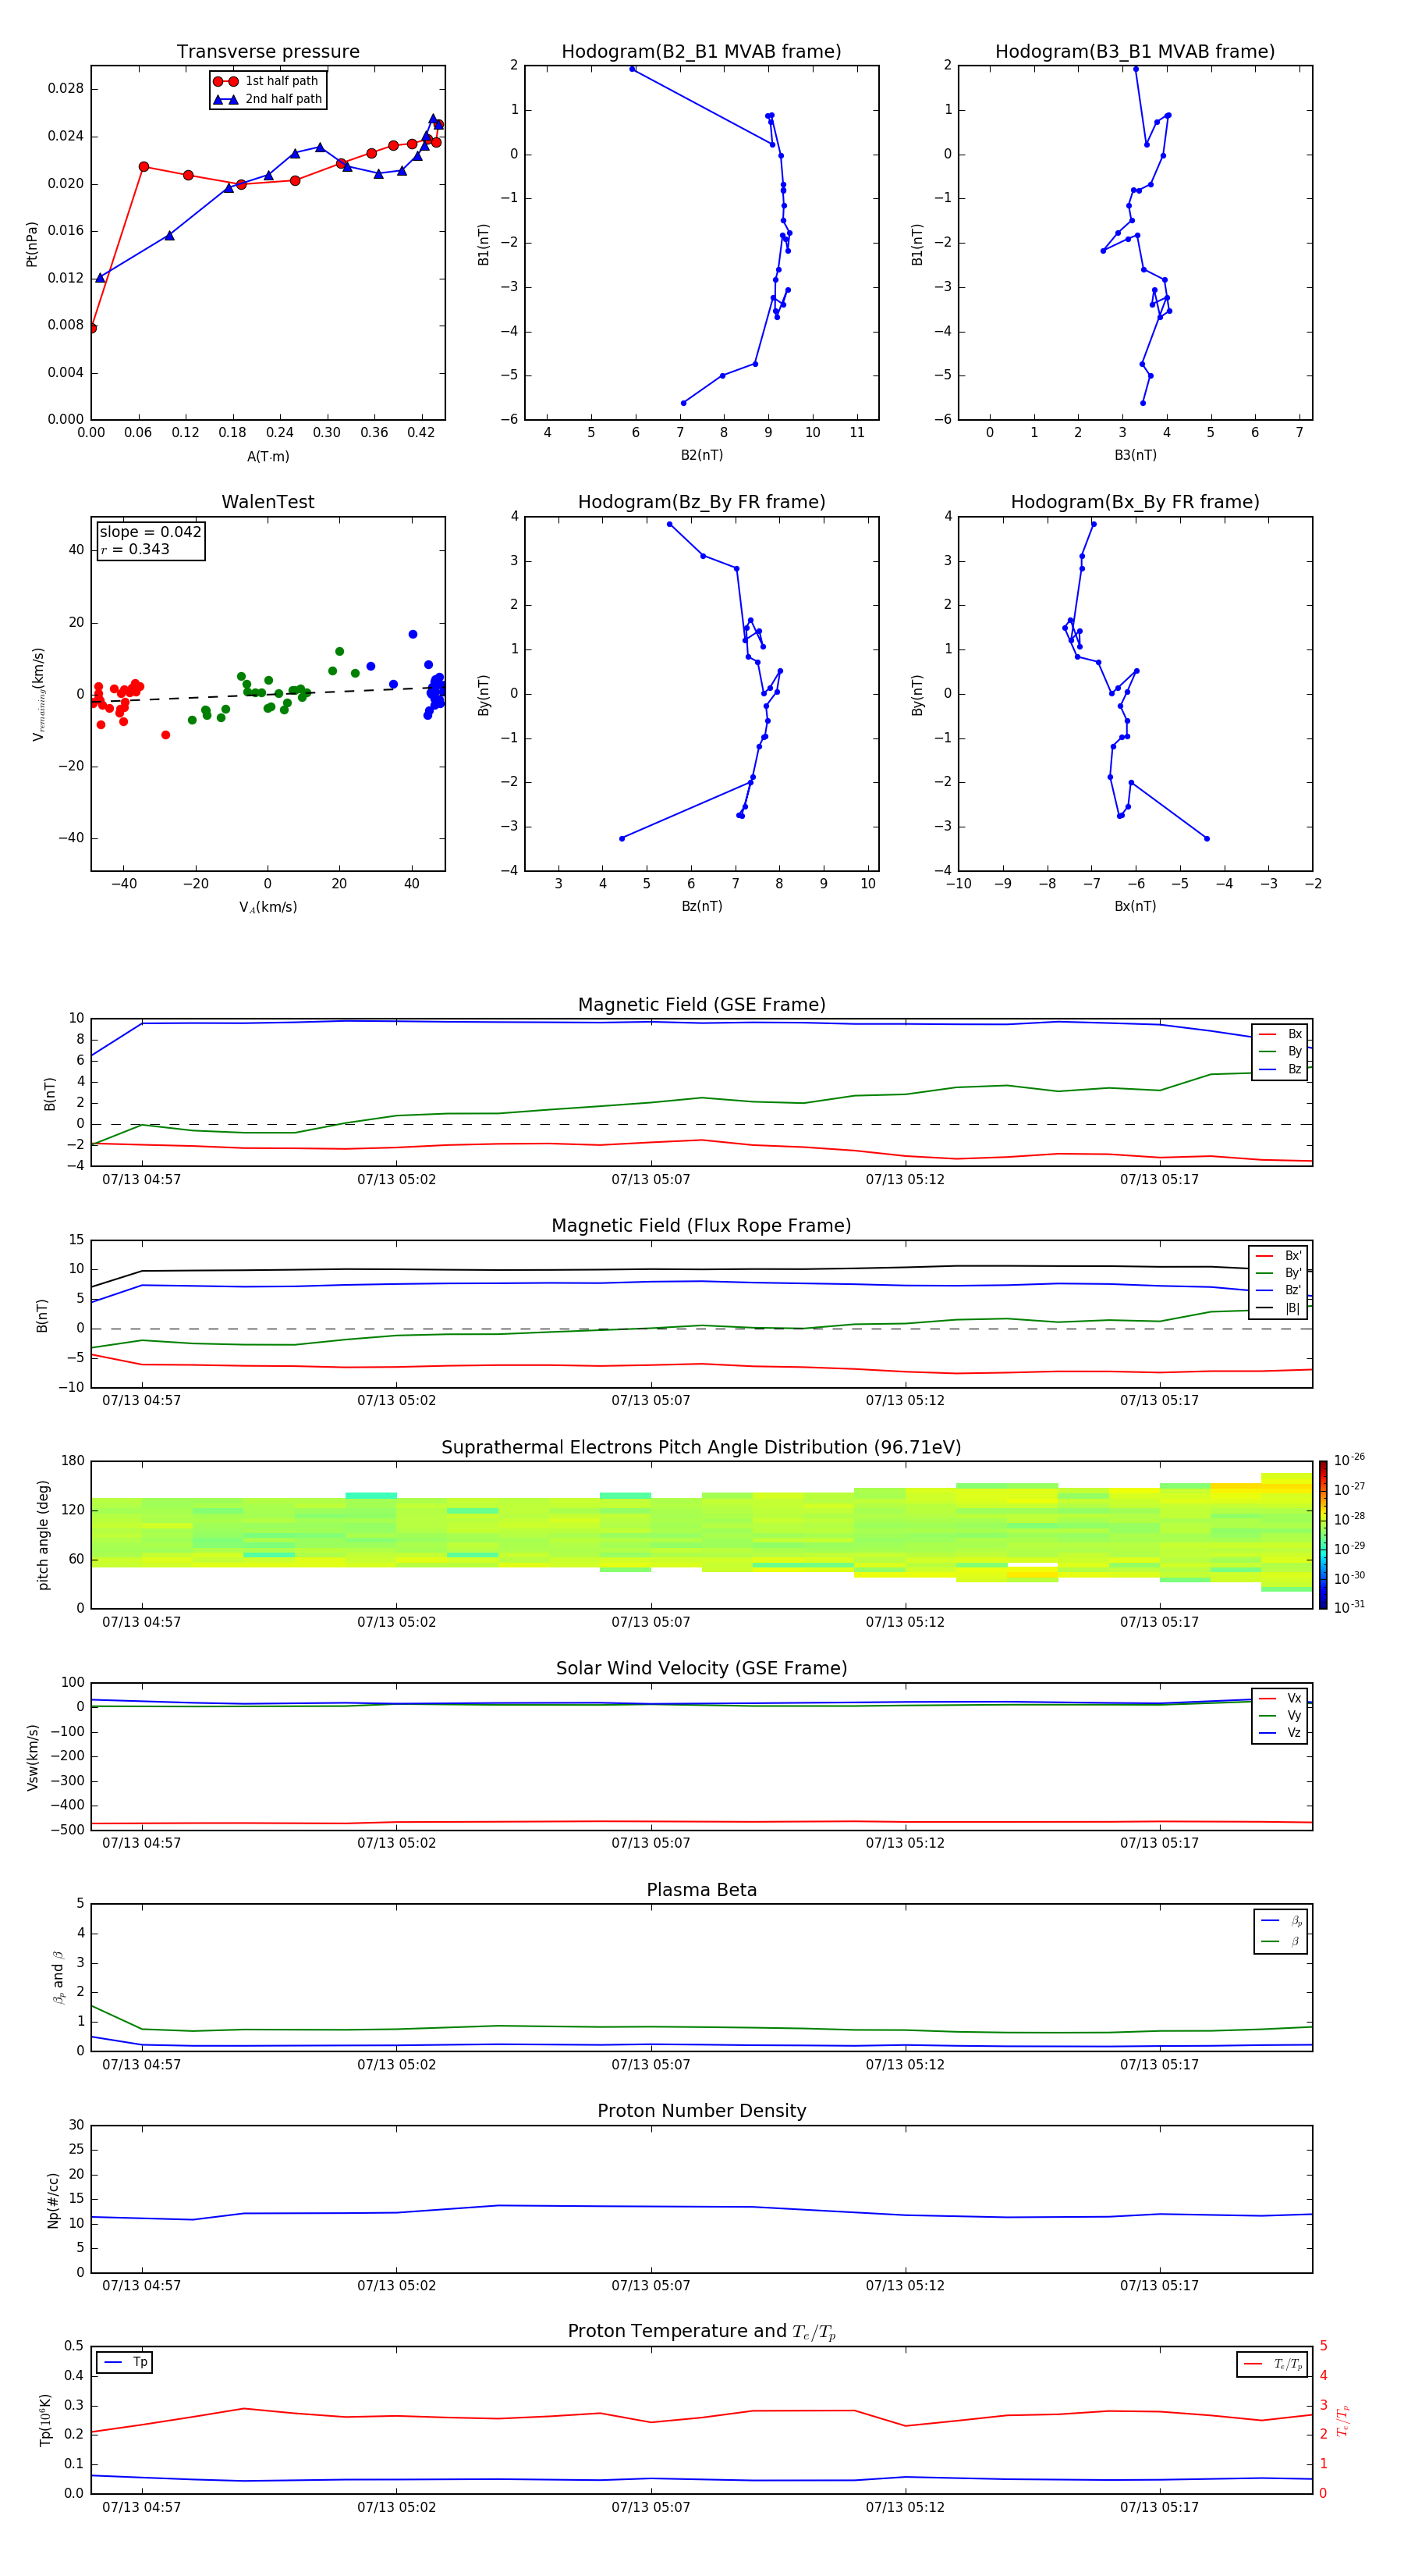Click the 'Plasma Beta' plot title
Viewport: 1404px width, 2576px height.
click(x=701, y=1890)
